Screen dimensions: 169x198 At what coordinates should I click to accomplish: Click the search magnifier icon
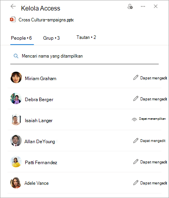coord(16,56)
